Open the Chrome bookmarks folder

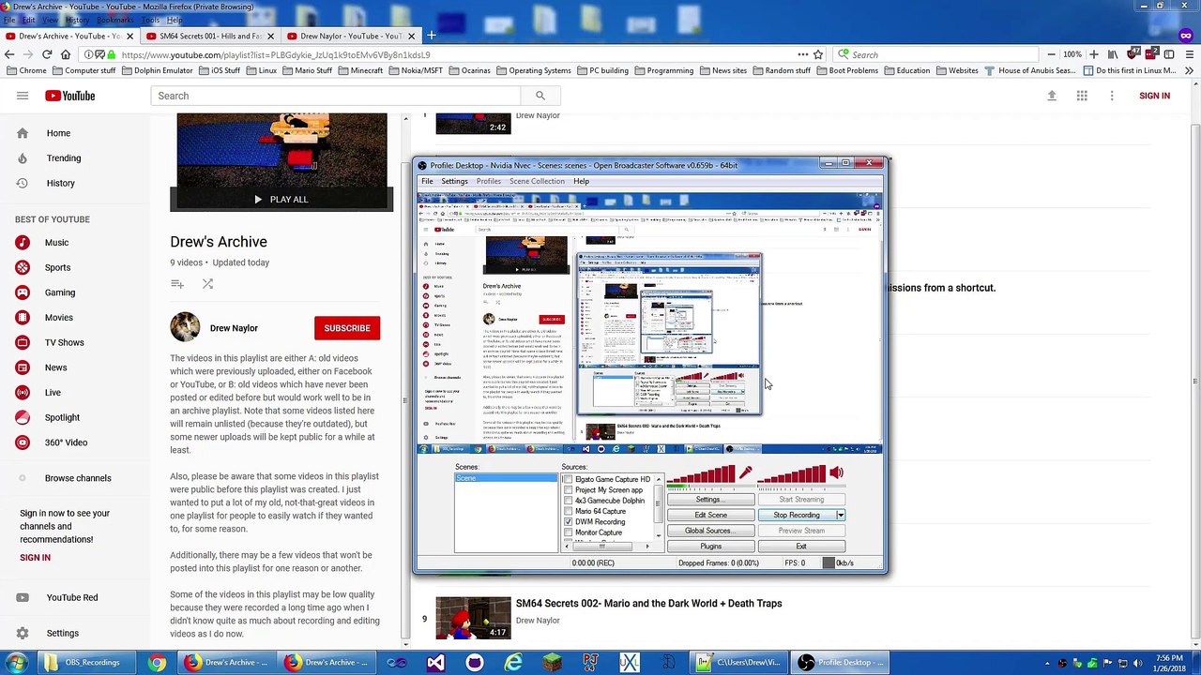click(26, 70)
